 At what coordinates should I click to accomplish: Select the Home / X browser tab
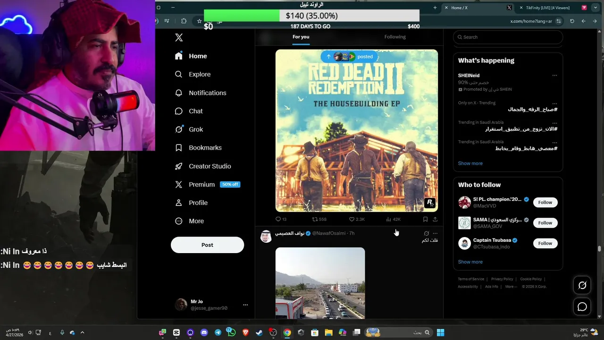(478, 8)
